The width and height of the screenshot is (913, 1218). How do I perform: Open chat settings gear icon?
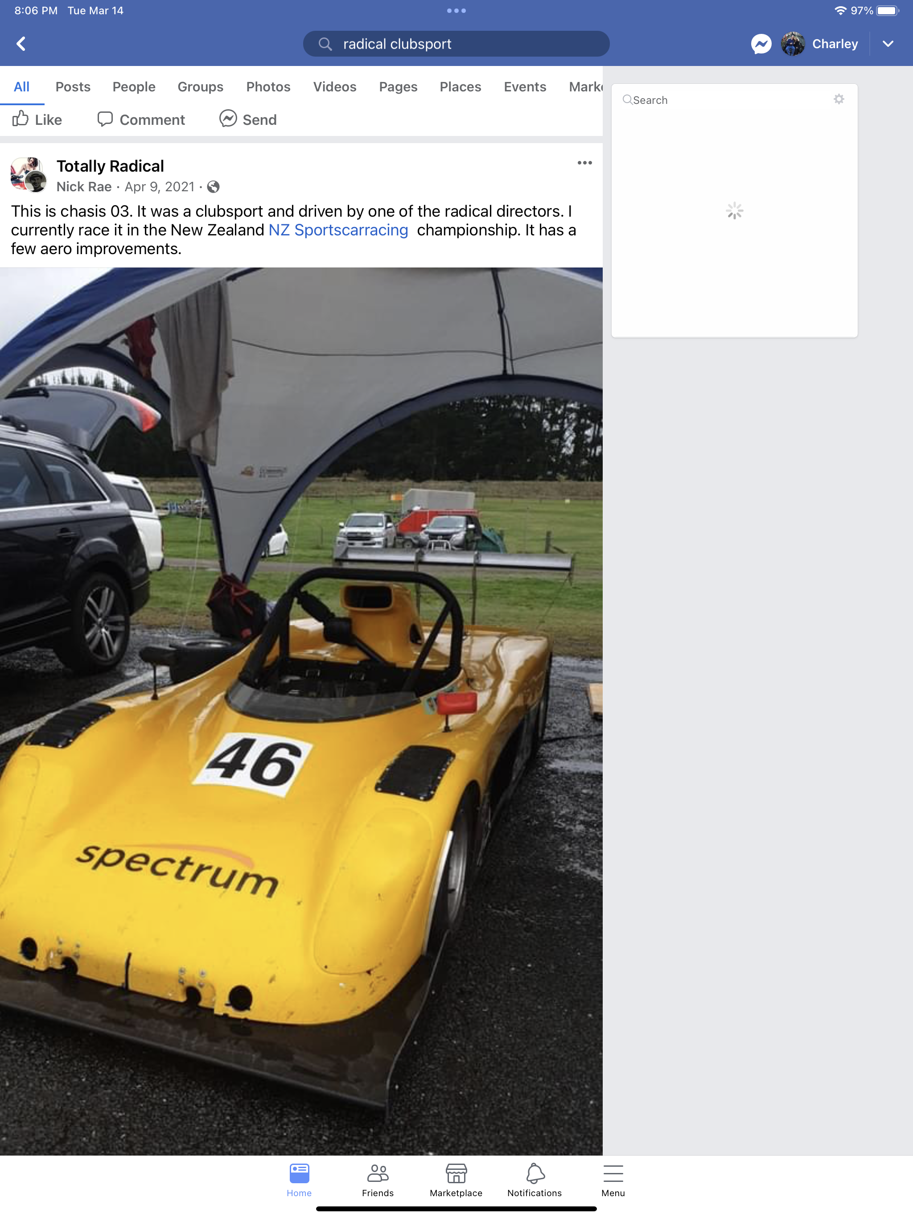click(839, 99)
